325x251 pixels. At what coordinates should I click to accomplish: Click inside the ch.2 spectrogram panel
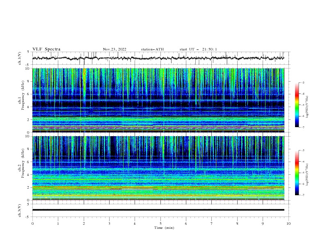pos(158,168)
